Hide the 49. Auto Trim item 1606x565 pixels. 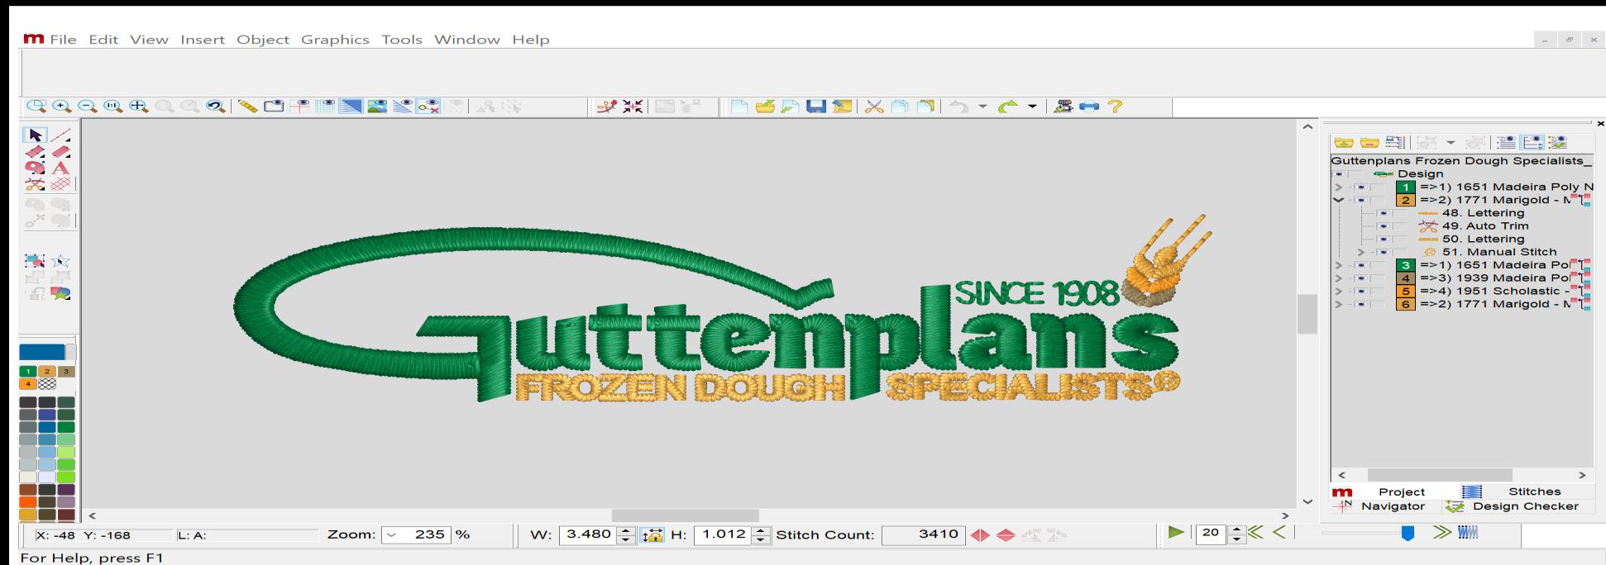(1384, 226)
